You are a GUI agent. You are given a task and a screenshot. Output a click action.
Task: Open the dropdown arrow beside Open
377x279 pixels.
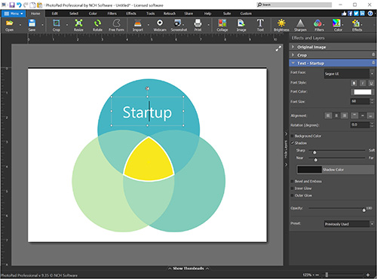coord(20,25)
